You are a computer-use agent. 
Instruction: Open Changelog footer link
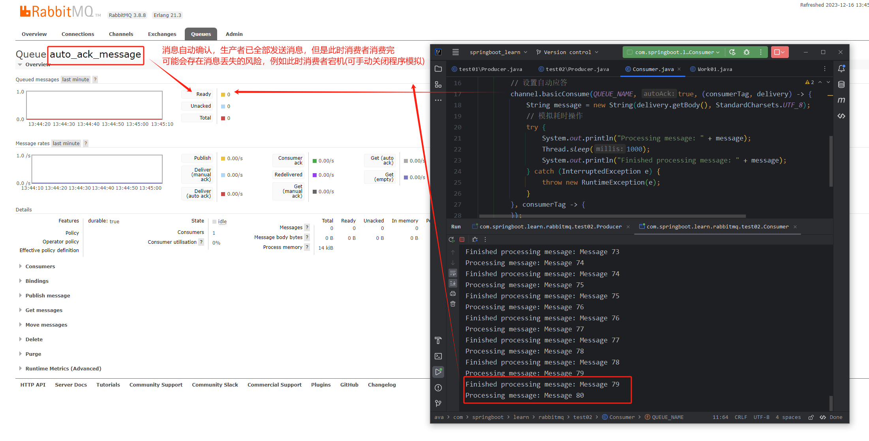381,385
